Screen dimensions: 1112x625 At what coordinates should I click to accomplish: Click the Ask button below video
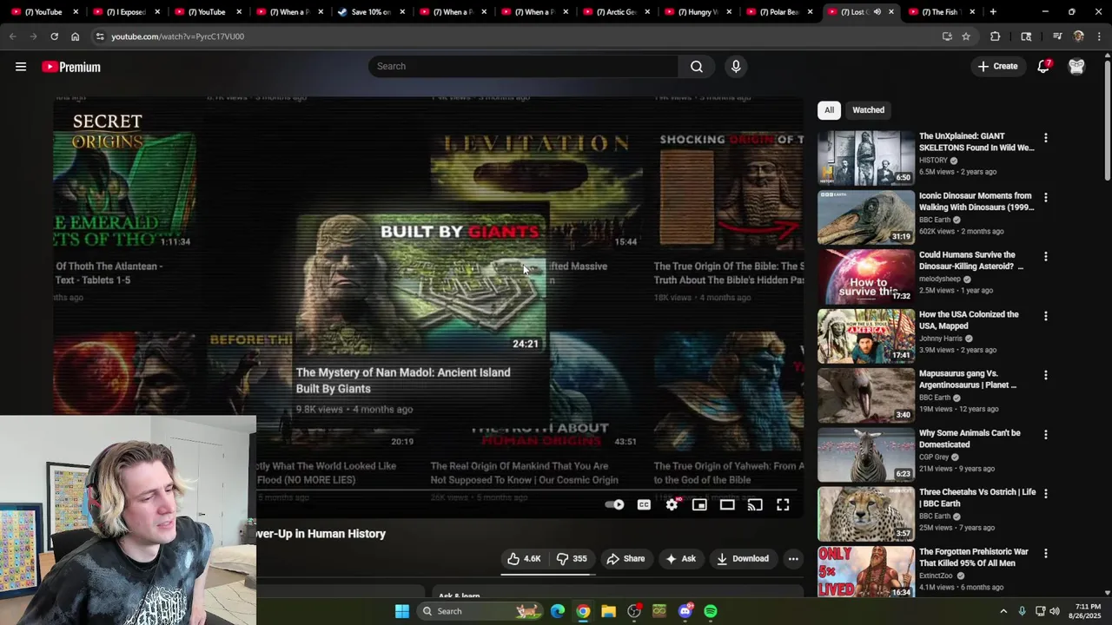pyautogui.click(x=680, y=559)
